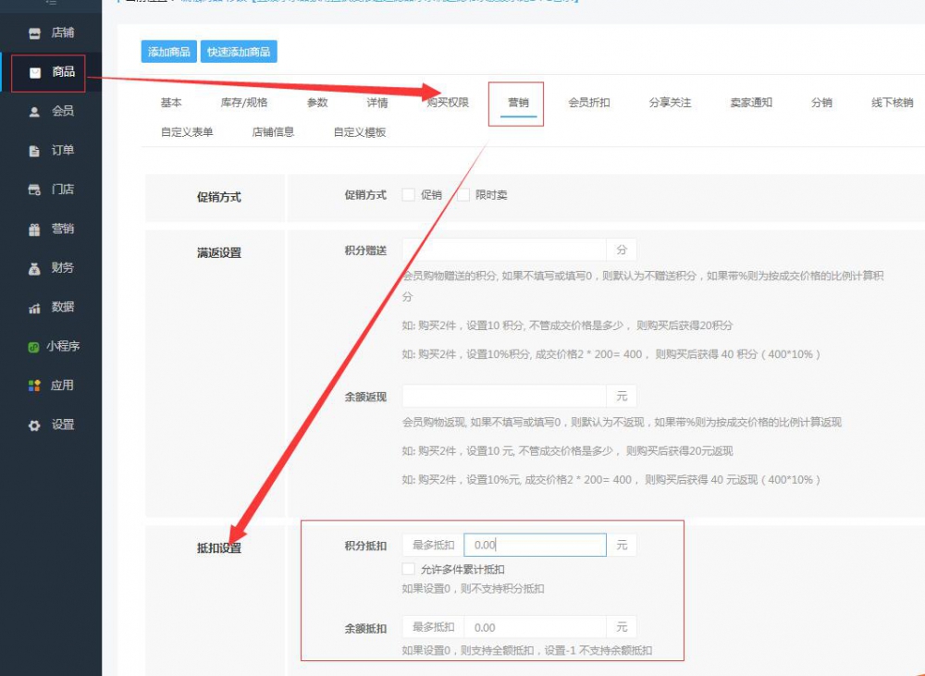Open the 分享关注 tab

670,103
